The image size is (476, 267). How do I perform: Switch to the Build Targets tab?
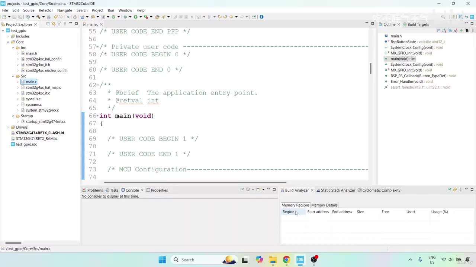click(x=415, y=24)
